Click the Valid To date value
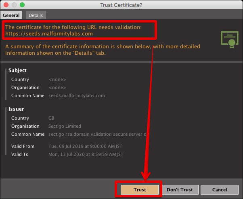This screenshot has width=243, height=199. [x=86, y=154]
